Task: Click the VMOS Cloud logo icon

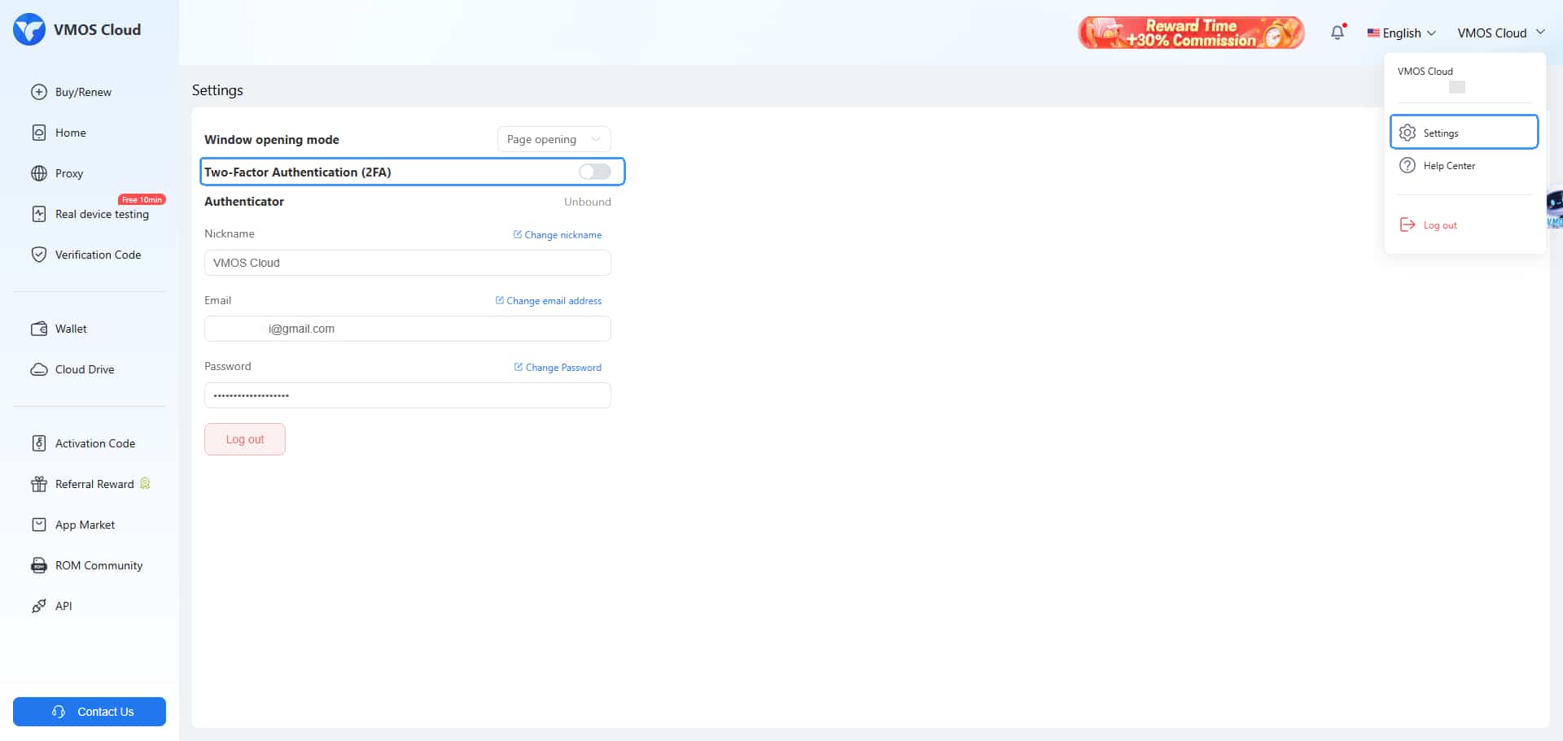Action: point(29,29)
